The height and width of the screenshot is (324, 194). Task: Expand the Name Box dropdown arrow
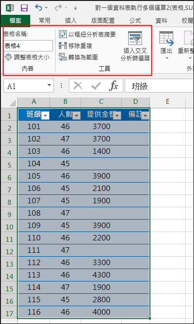click(49, 86)
